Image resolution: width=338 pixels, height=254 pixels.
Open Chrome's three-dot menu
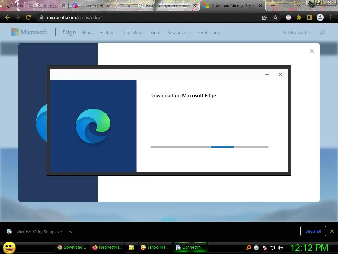[331, 17]
